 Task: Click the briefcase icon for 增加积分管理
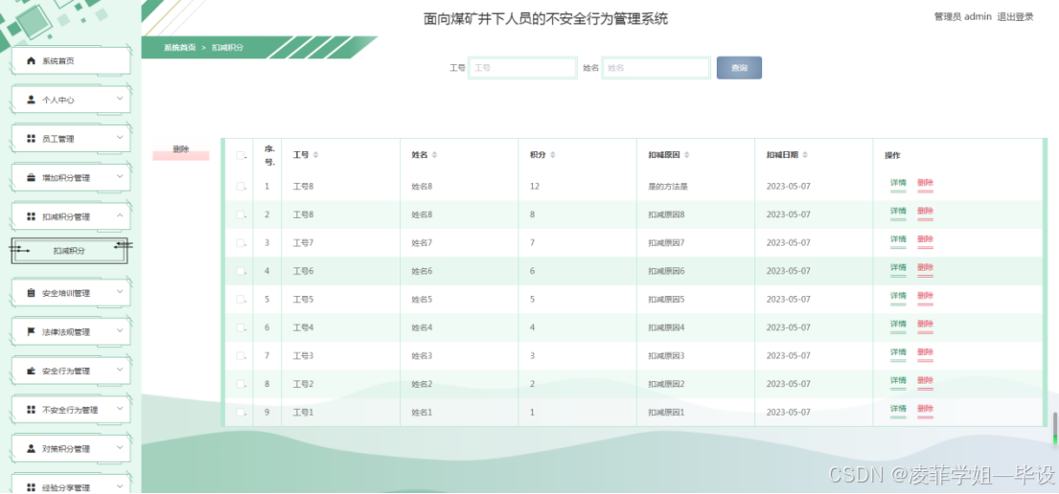[x=31, y=178]
